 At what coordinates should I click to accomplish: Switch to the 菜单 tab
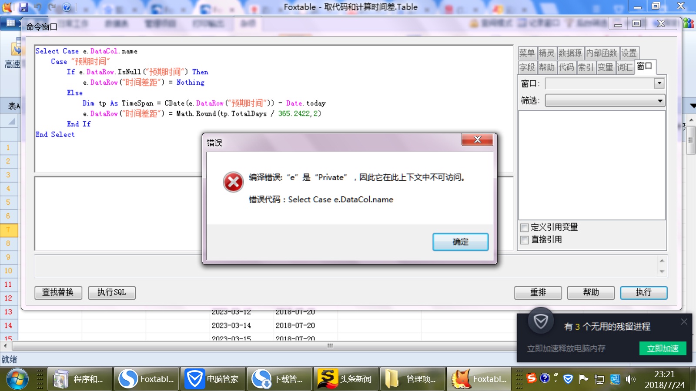(527, 53)
